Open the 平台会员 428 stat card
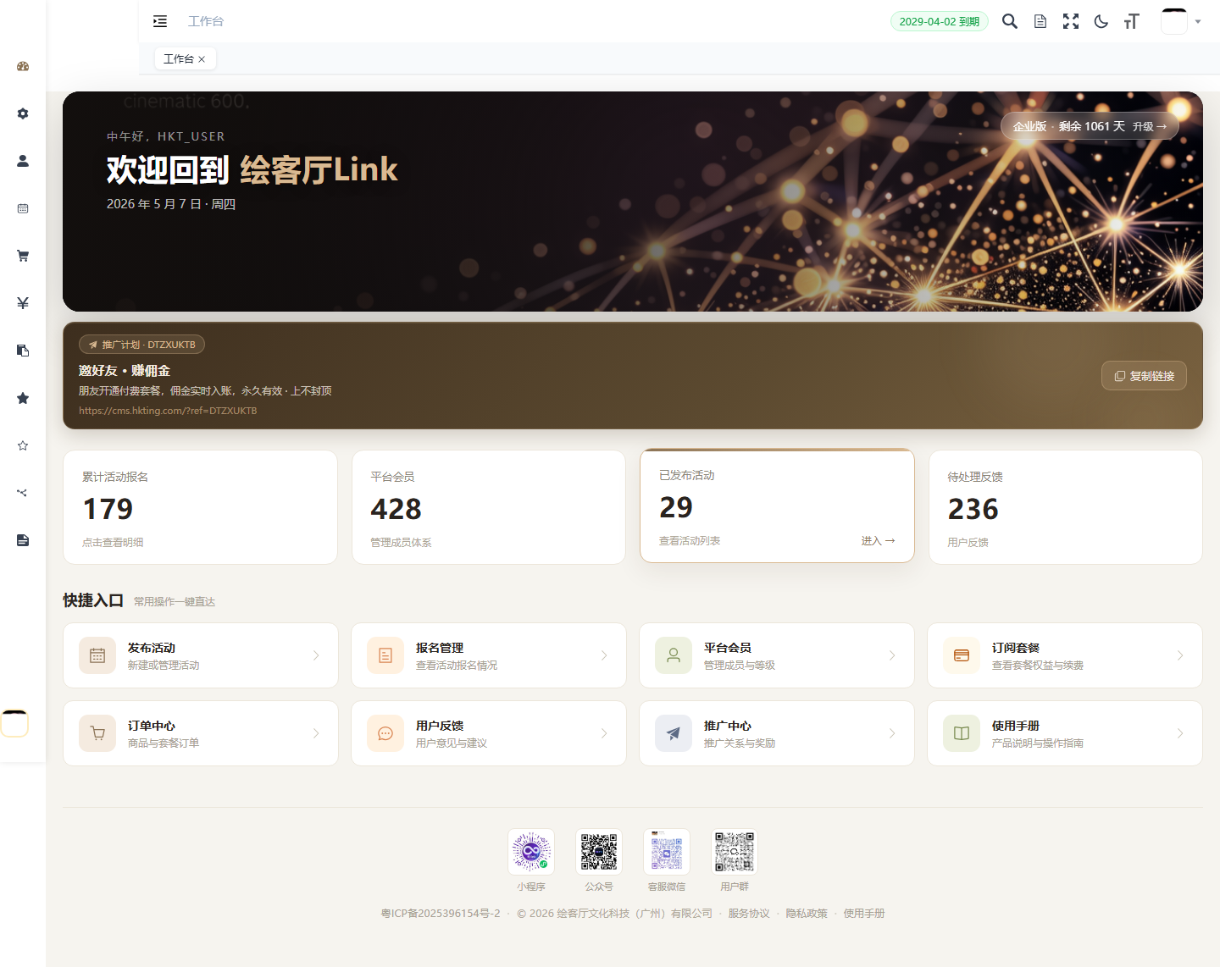This screenshot has height=967, width=1220. click(x=489, y=507)
